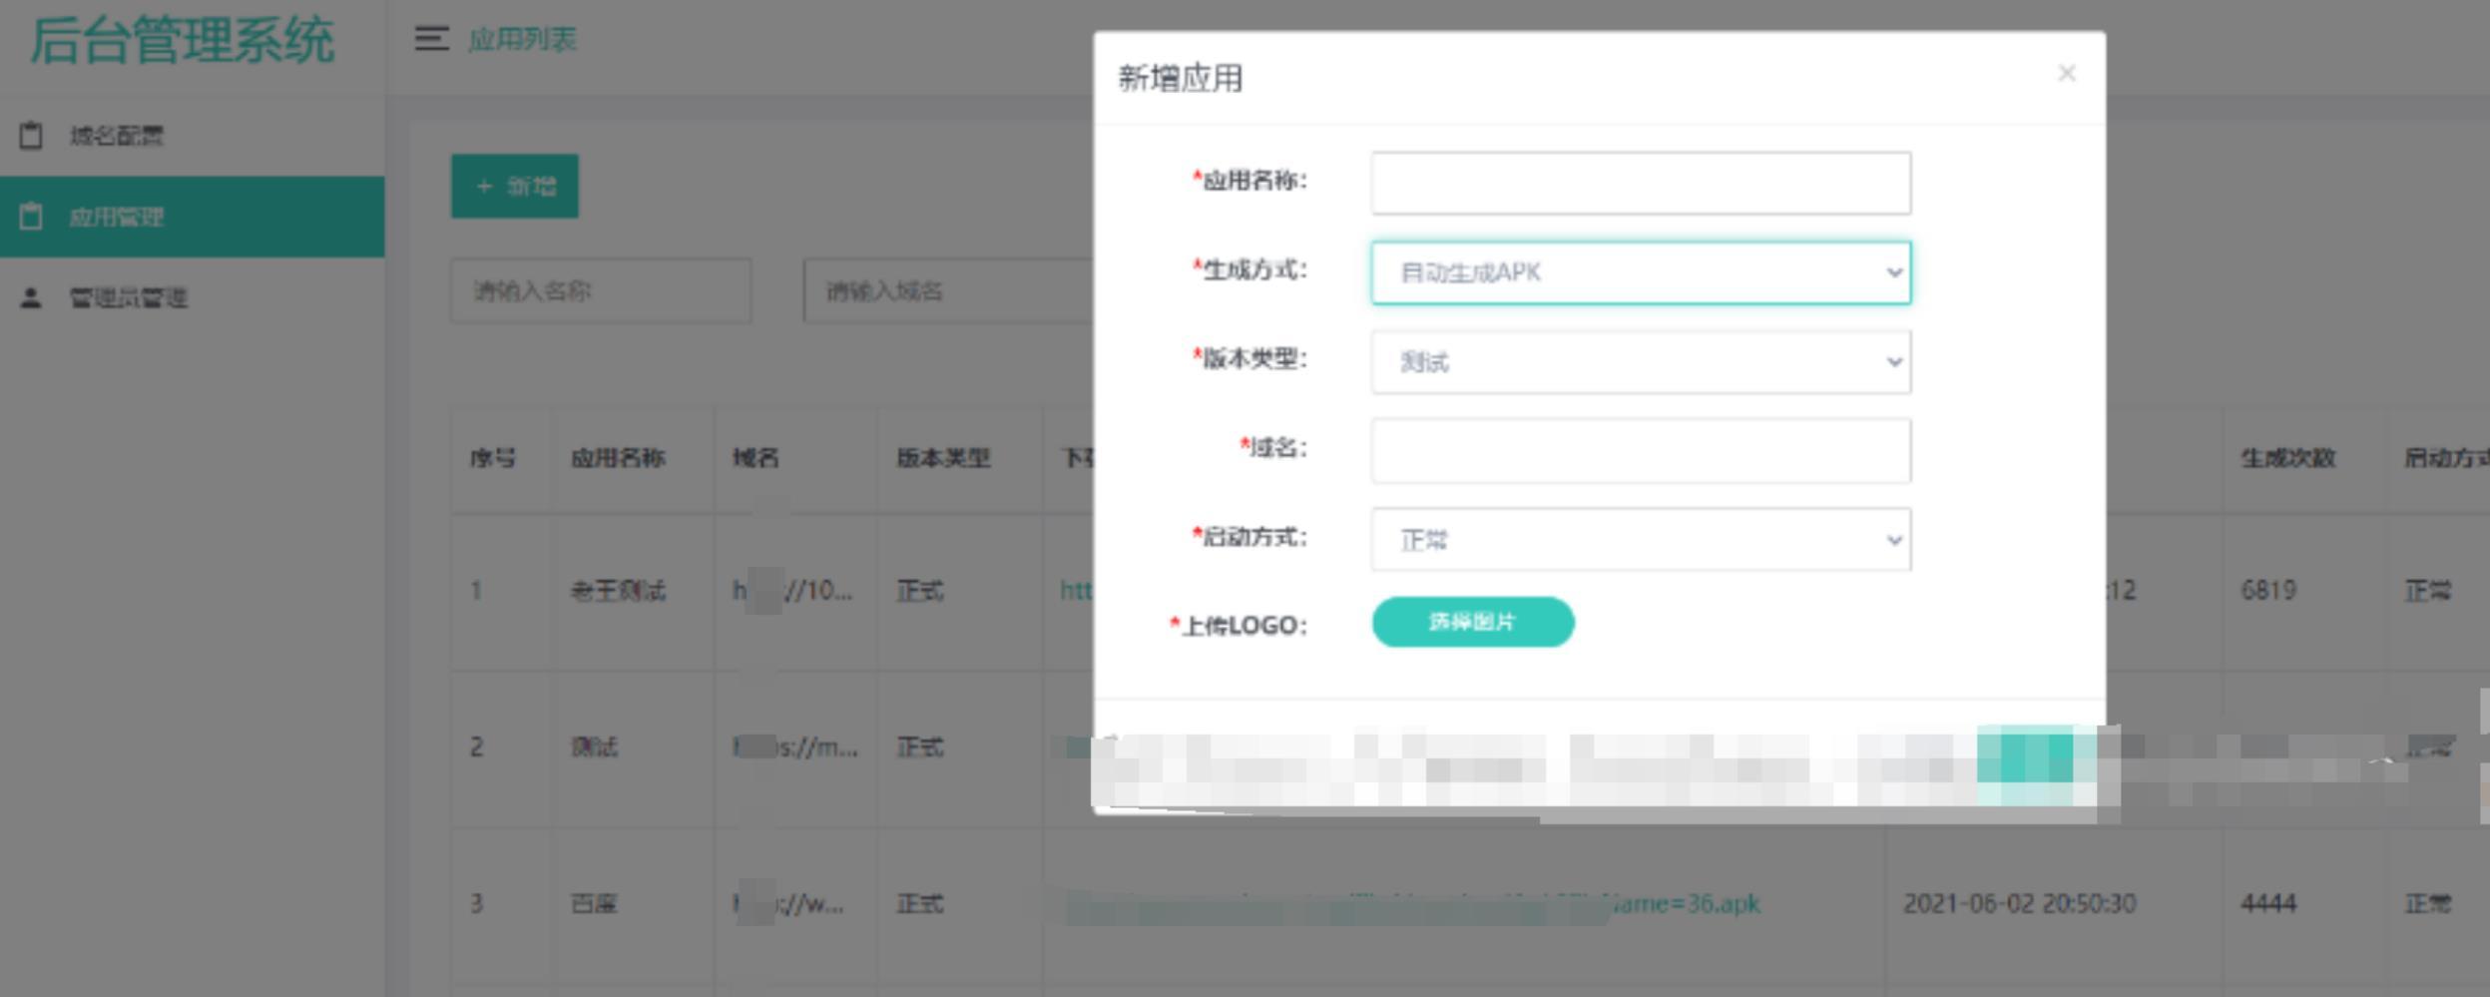The image size is (2490, 997).
Task: Click row 1 version type 正式
Action: [919, 591]
